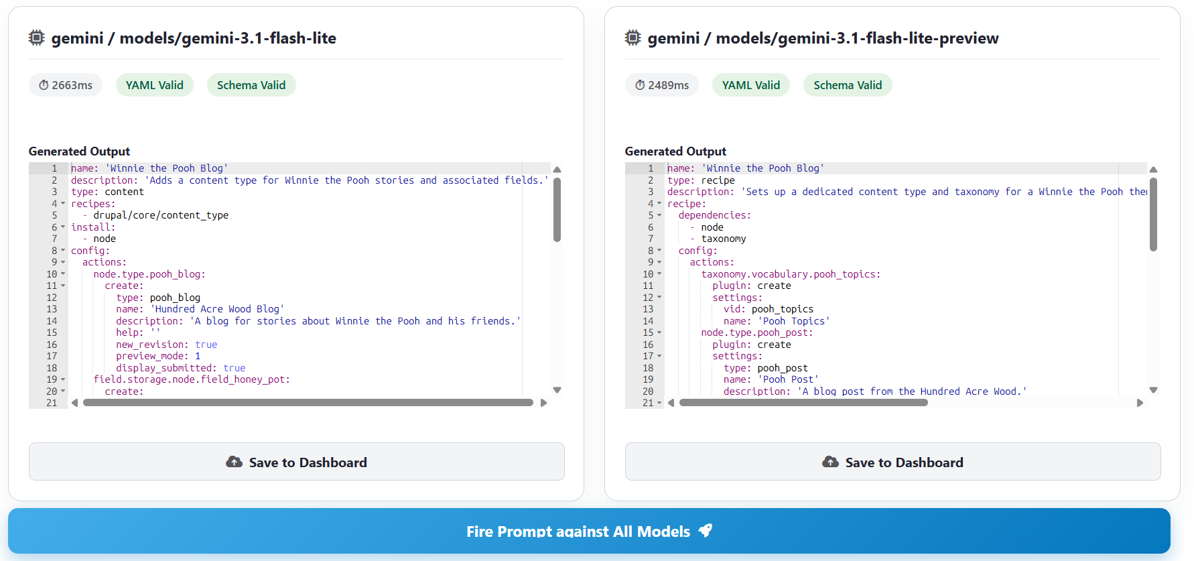
Task: Click the vertical scrollbar thumb in left editor
Action: coord(557,209)
